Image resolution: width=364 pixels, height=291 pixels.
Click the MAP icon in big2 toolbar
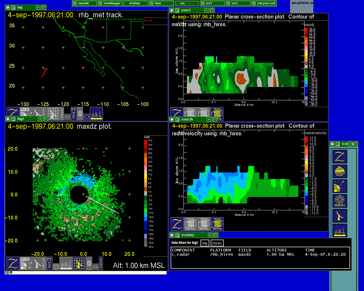[49, 263]
